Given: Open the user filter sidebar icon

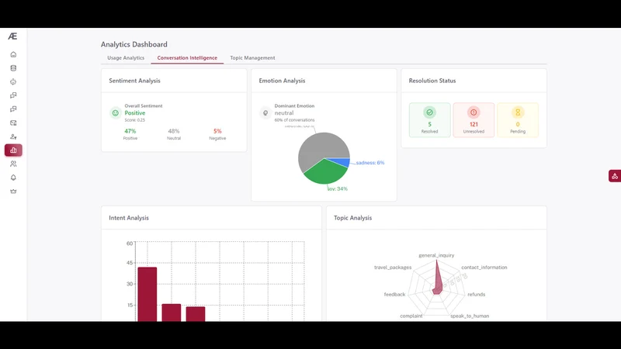Looking at the screenshot, I should 13,136.
